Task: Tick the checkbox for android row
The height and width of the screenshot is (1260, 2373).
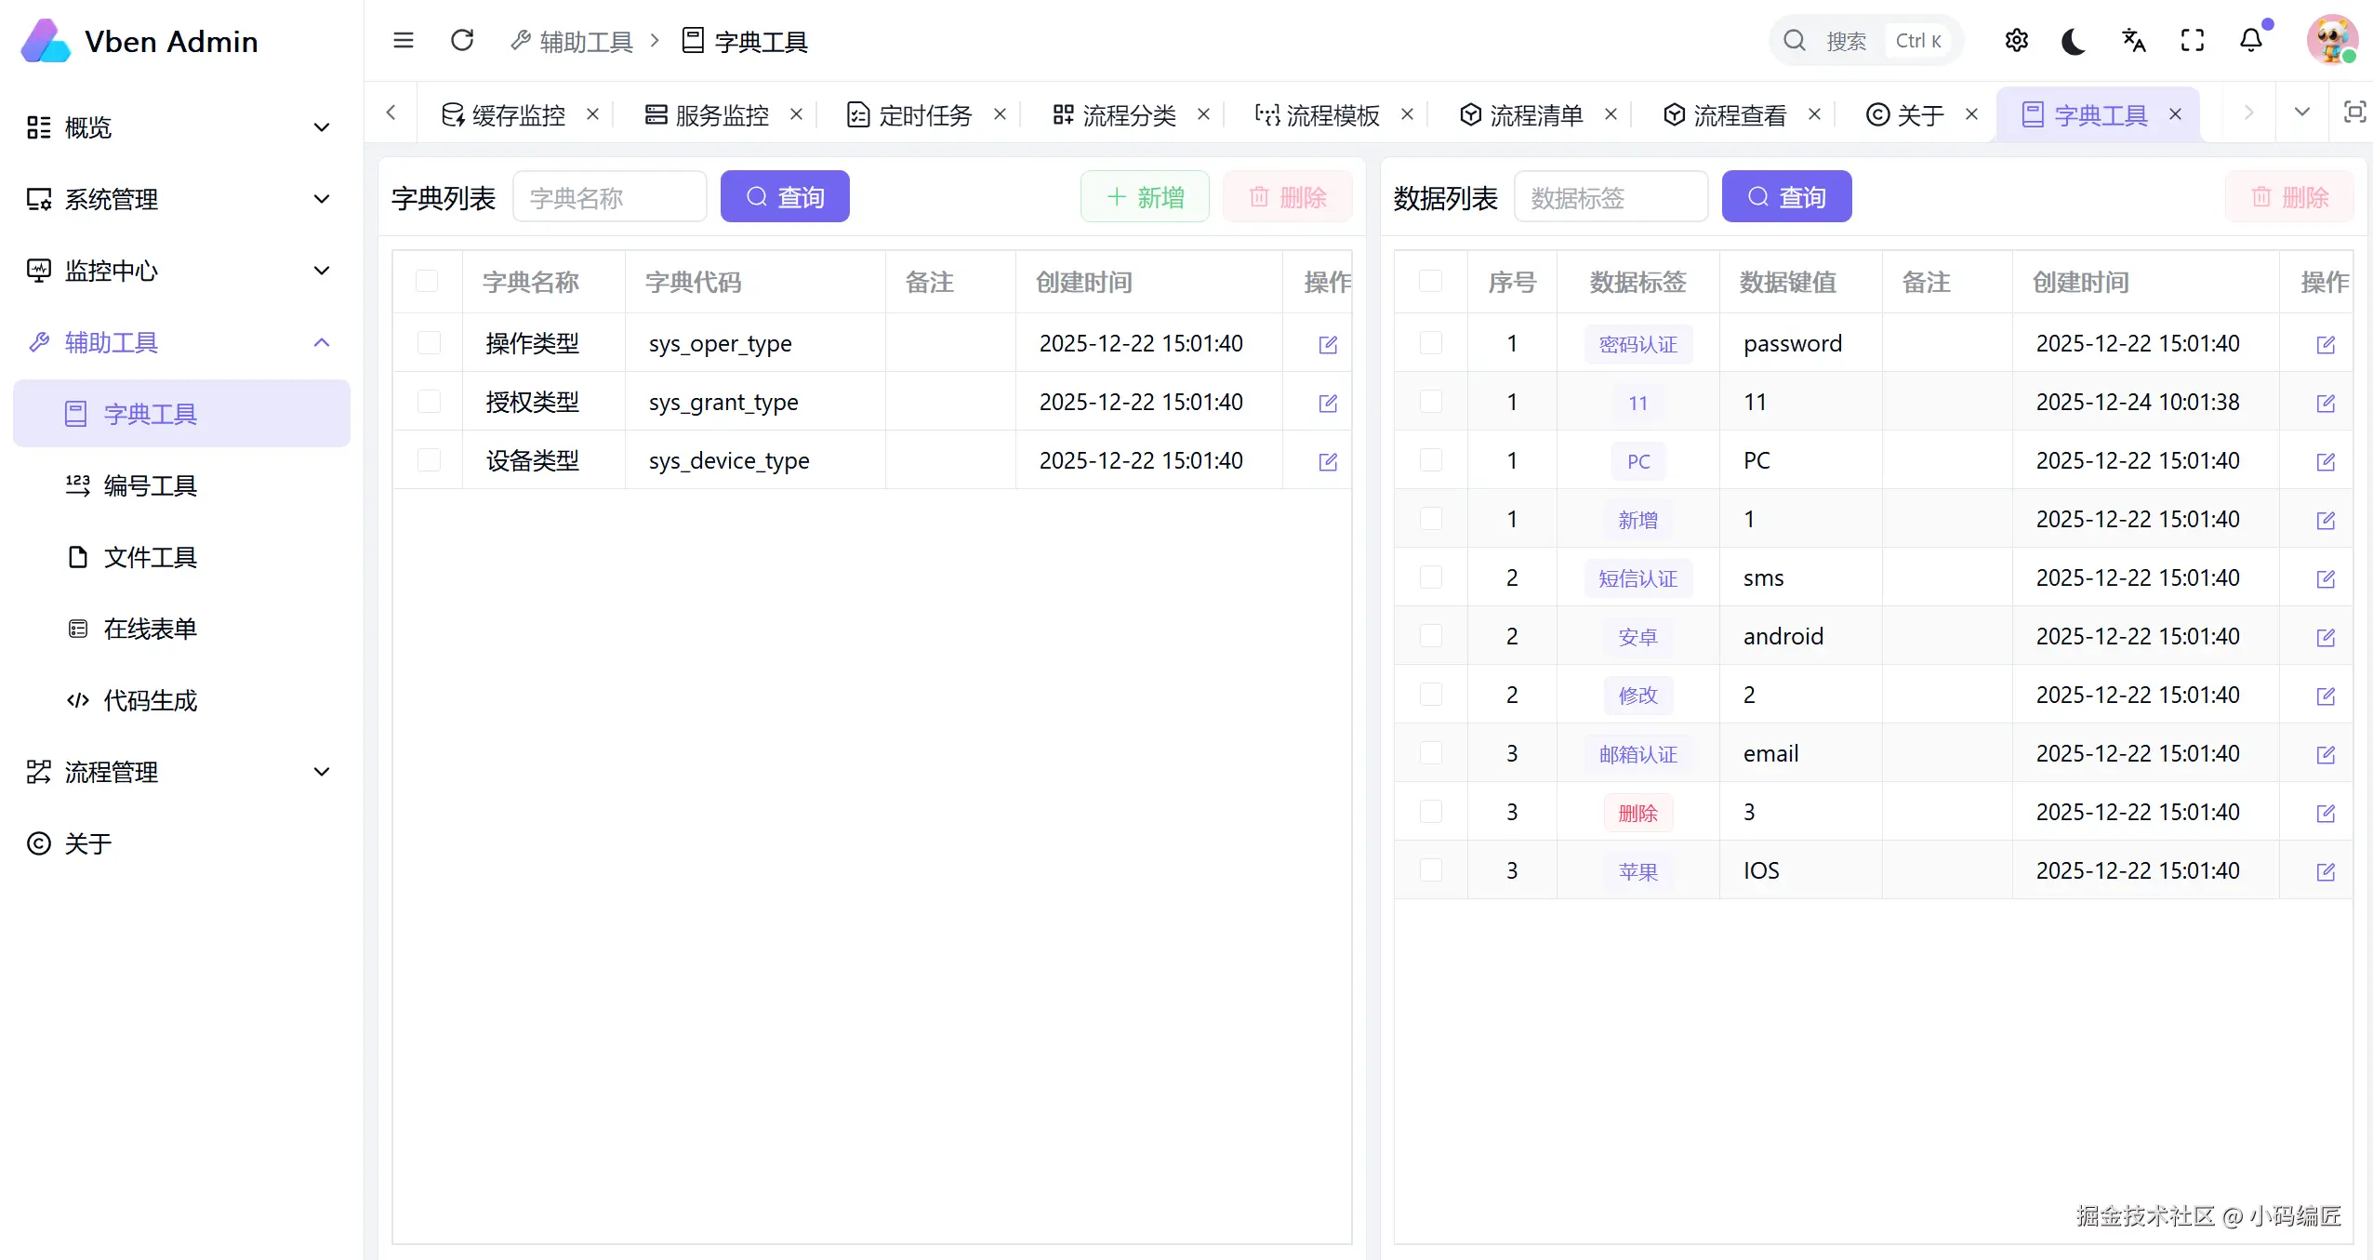Action: tap(1431, 636)
